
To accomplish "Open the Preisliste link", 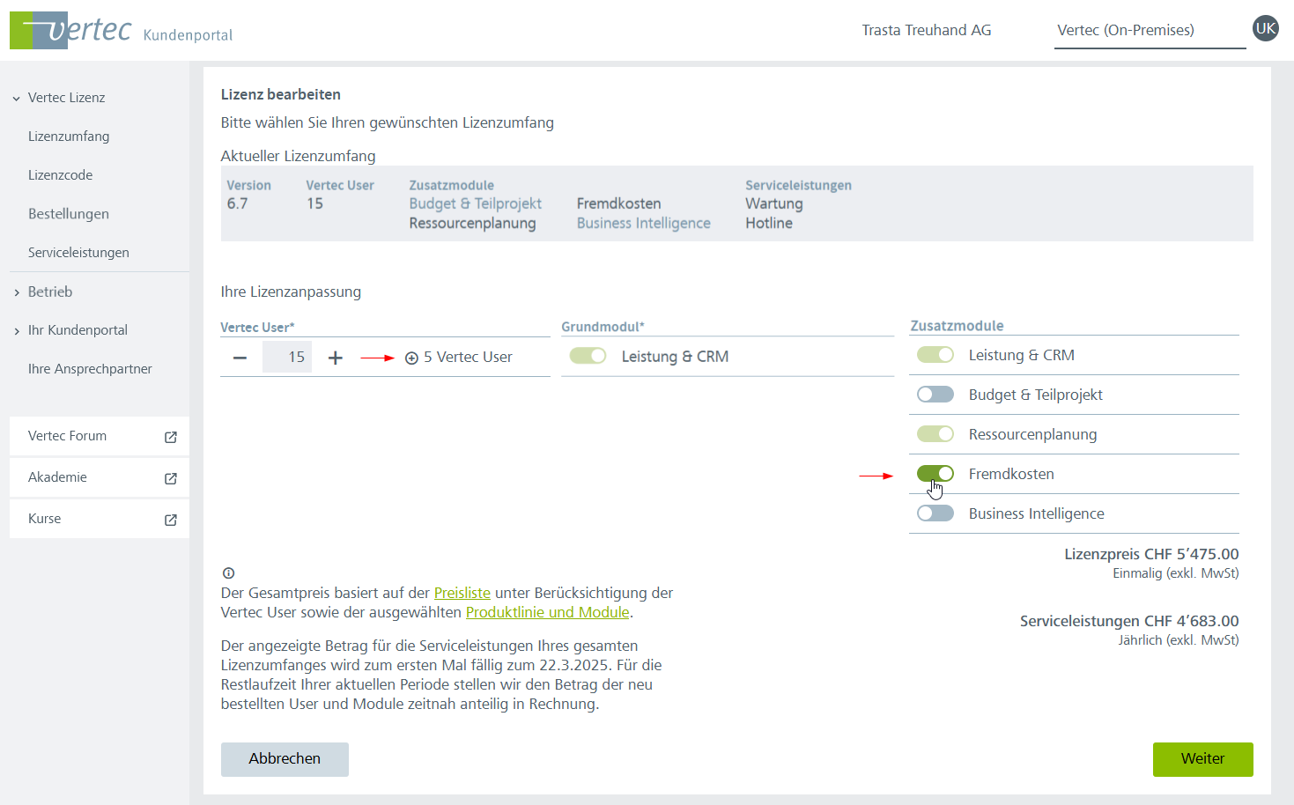I will (462, 593).
